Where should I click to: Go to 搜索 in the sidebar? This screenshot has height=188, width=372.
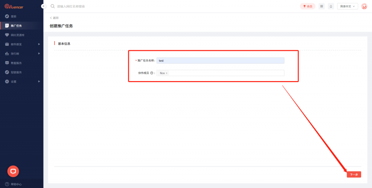(x=13, y=16)
